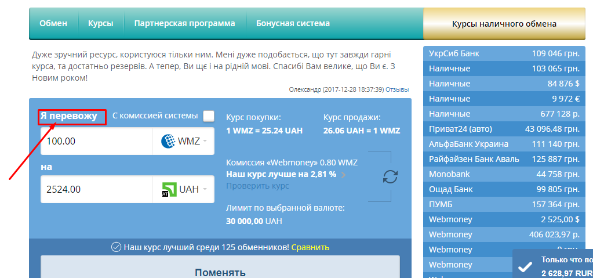Click the amount field showing 100.00
This screenshot has height=278, width=593.
coord(96,141)
